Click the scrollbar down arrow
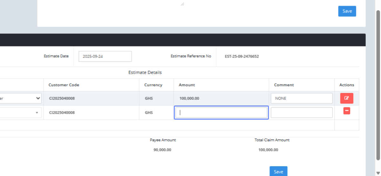The width and height of the screenshot is (381, 176). pyautogui.click(x=378, y=173)
